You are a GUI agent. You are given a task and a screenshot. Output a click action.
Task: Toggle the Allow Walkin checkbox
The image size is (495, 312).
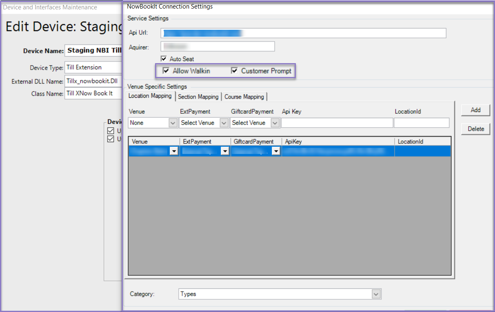click(x=166, y=71)
